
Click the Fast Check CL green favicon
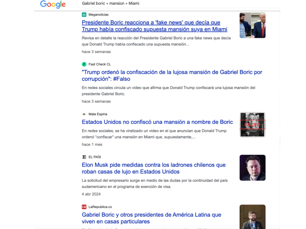84,64
